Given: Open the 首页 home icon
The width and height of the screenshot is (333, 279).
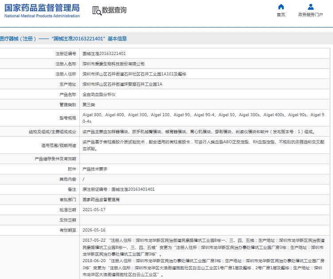Looking at the screenshot, I should (281, 7).
